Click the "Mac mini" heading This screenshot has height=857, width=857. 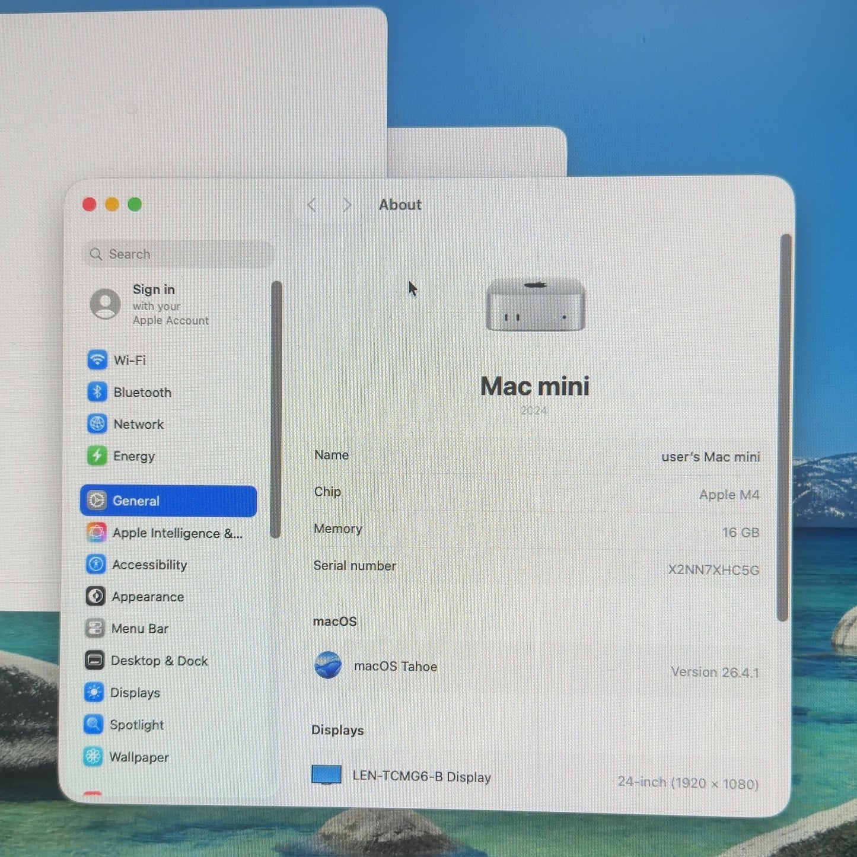535,386
